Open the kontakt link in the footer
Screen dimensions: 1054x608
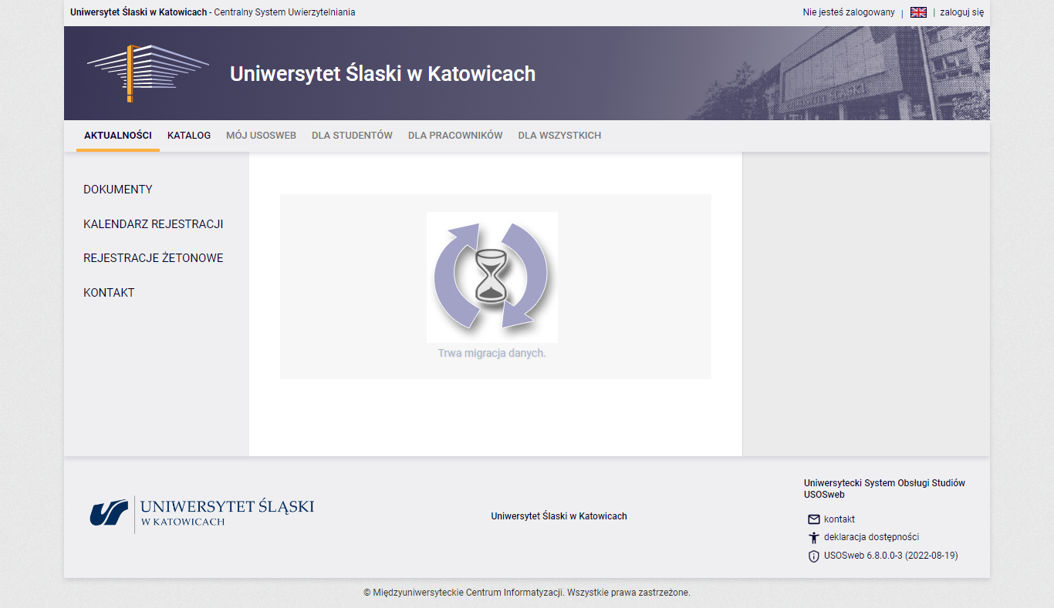click(839, 519)
